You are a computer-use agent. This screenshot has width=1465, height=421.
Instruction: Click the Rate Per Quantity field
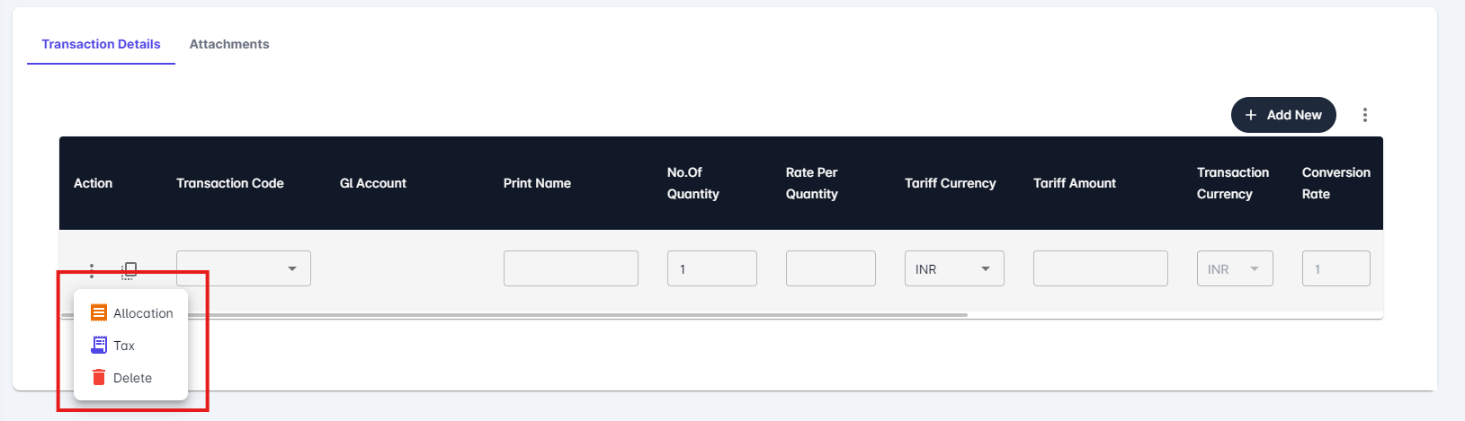pyautogui.click(x=831, y=268)
